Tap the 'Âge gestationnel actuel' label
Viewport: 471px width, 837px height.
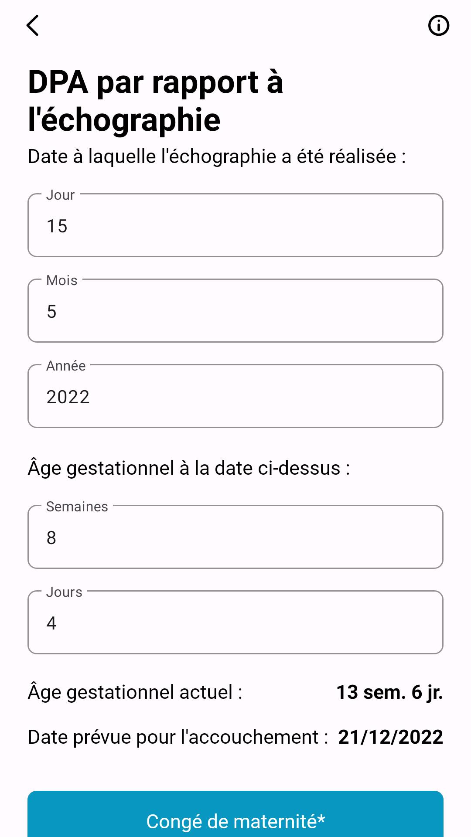pyautogui.click(x=135, y=692)
